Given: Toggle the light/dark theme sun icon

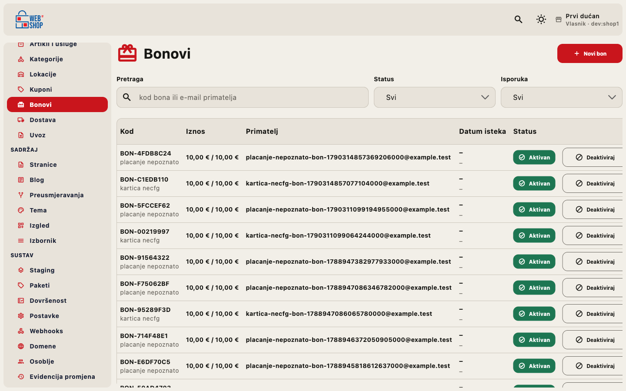Looking at the screenshot, I should click(541, 19).
